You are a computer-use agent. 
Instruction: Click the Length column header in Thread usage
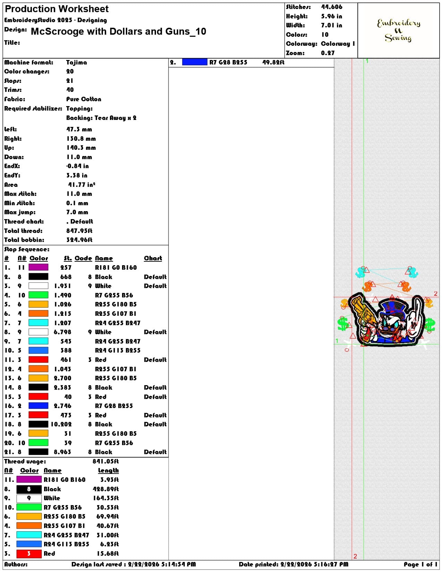coord(108,470)
